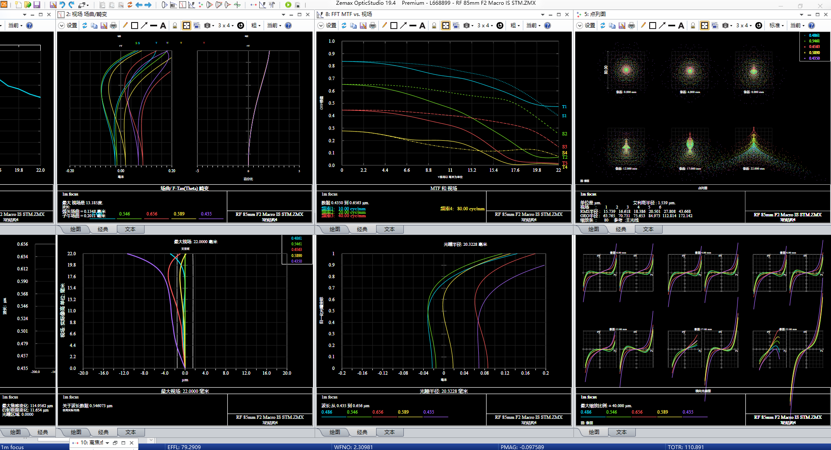Toggle active cursor layout in FFT MTF window
Image resolution: width=831 pixels, height=450 pixels.
coord(446,26)
